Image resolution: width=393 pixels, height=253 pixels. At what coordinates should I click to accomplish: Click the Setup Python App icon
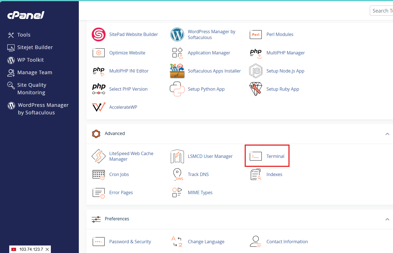coord(177,89)
